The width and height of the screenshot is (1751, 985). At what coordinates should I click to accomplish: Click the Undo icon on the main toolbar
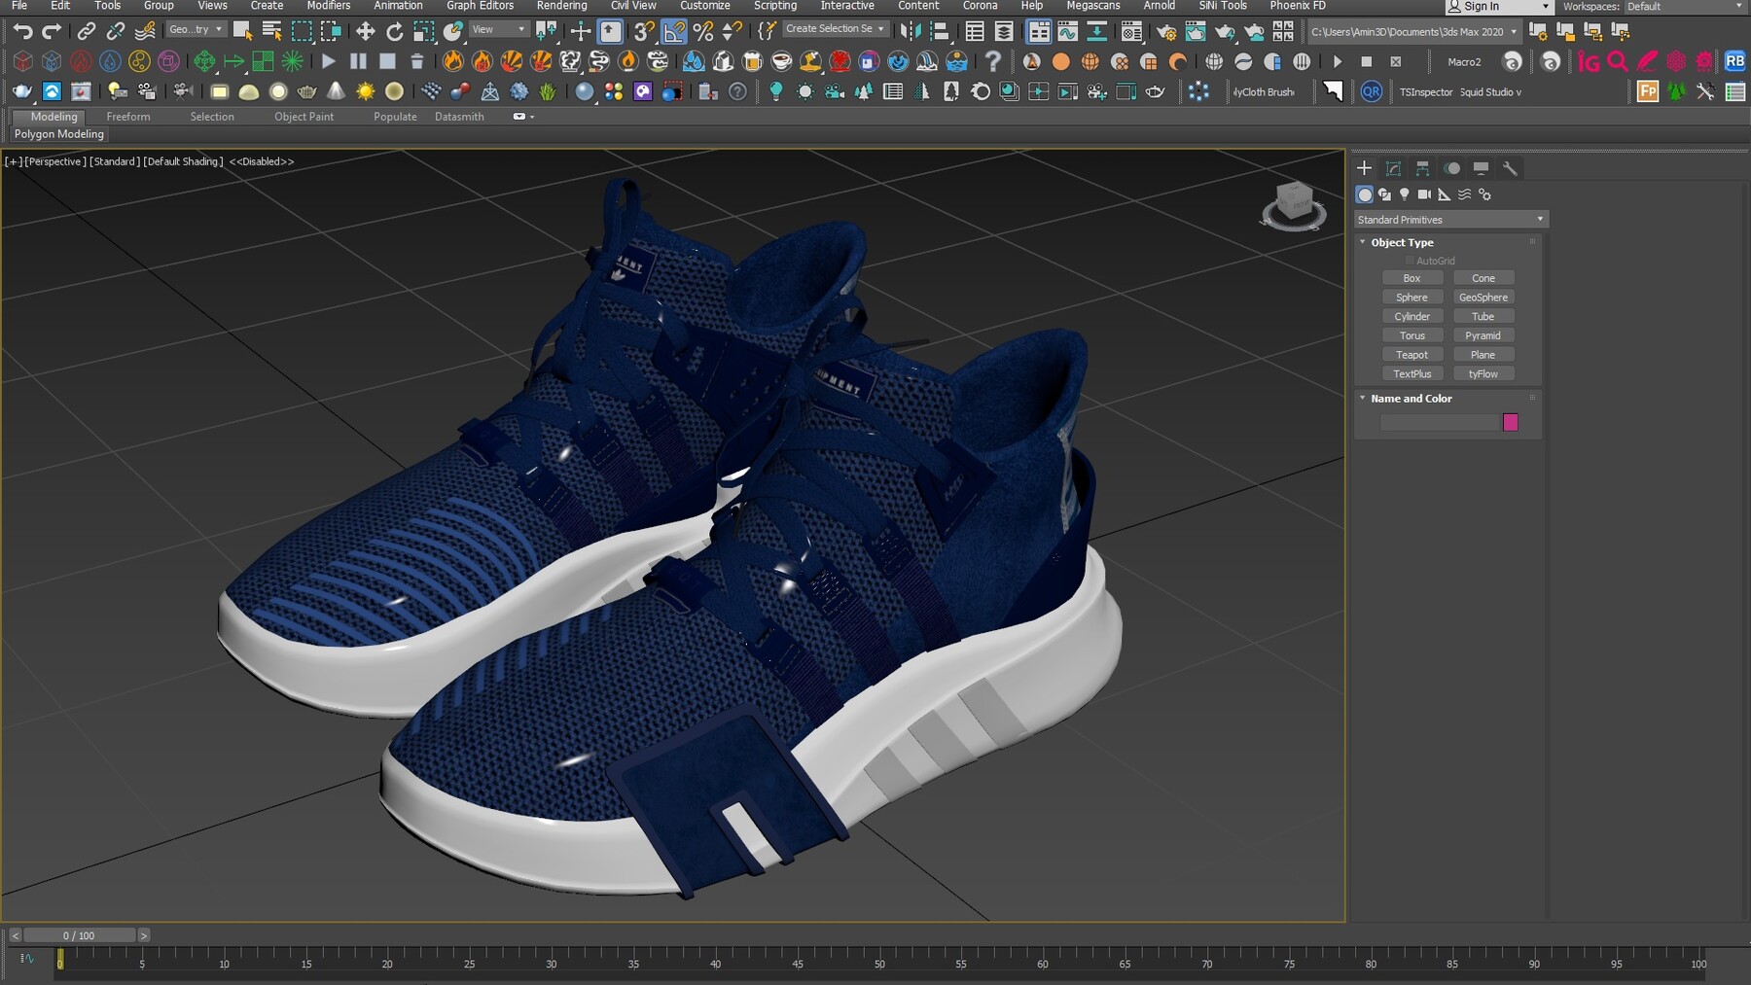(24, 31)
